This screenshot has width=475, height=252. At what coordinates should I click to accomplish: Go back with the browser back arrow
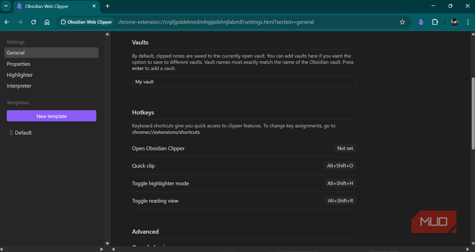[7, 22]
